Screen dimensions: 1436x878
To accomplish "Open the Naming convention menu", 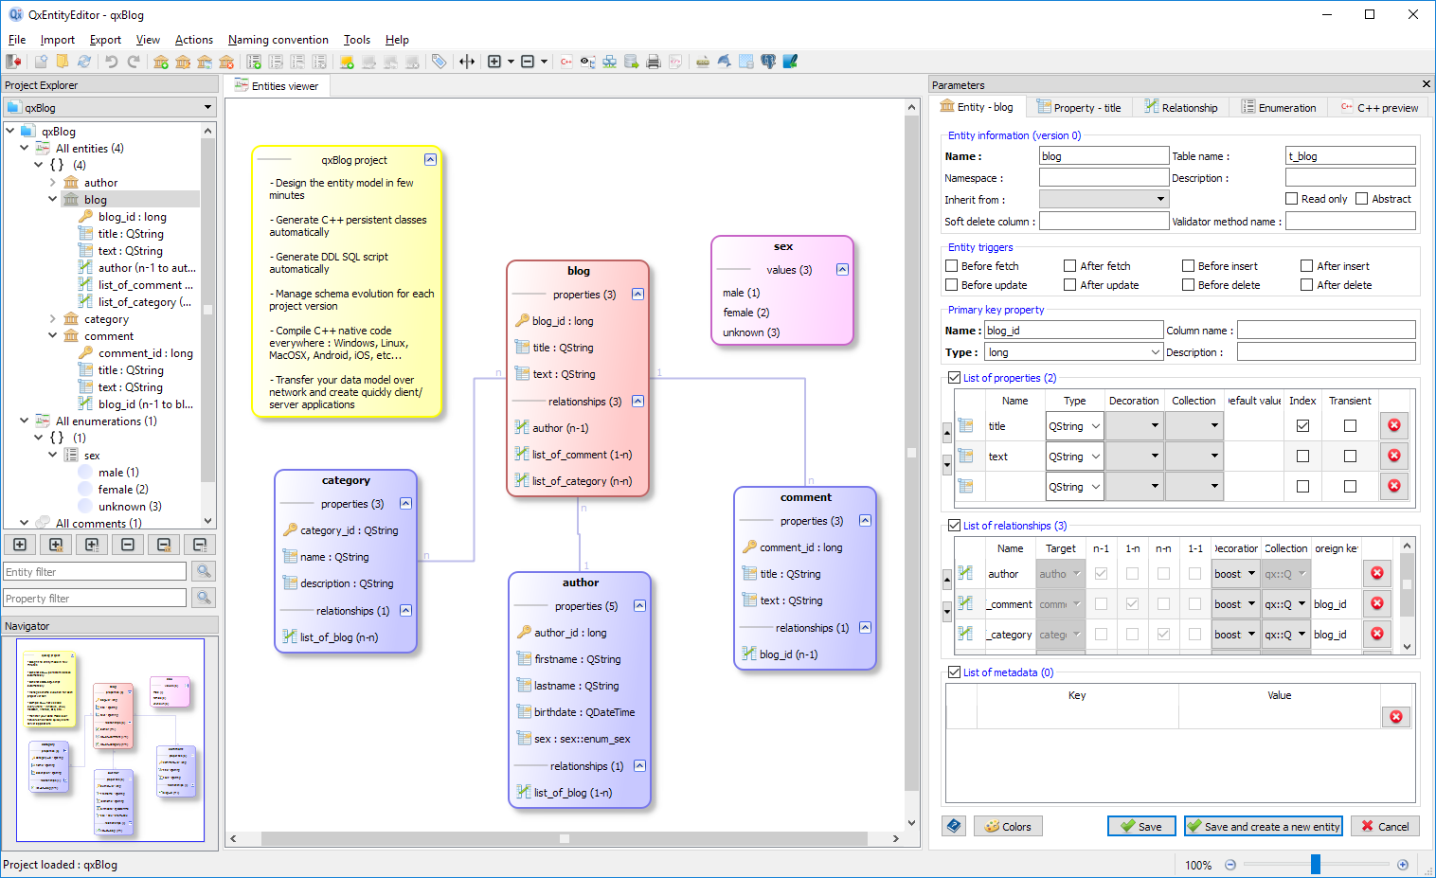I will (x=278, y=40).
